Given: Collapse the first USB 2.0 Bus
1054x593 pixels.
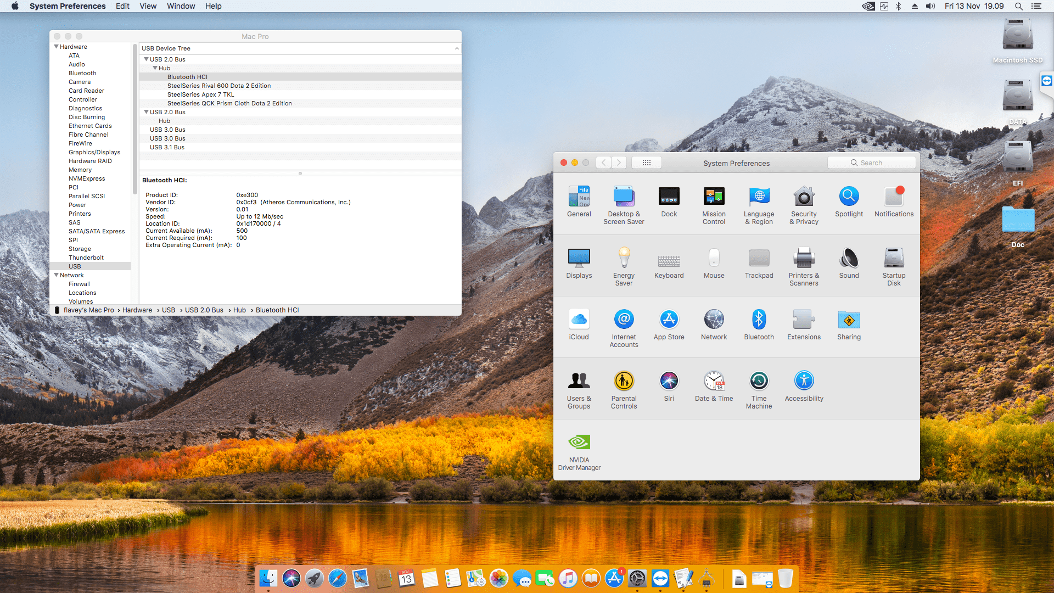Looking at the screenshot, I should [x=146, y=59].
